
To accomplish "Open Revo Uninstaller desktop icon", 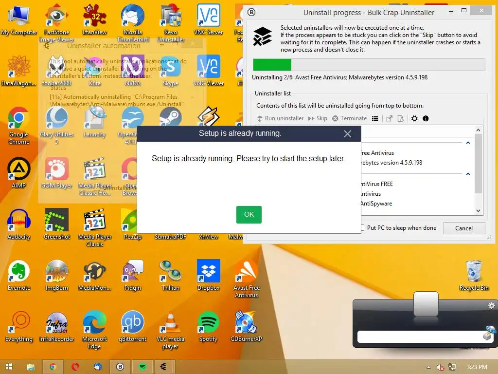I will pyautogui.click(x=171, y=23).
